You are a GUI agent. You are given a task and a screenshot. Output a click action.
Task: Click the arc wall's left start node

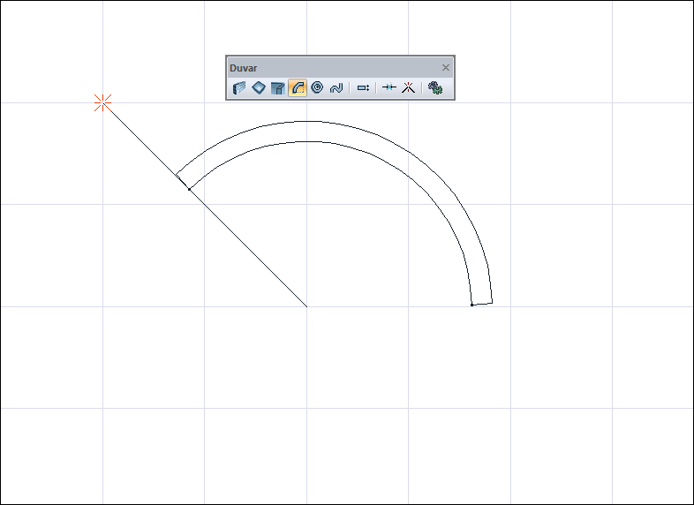tap(189, 188)
